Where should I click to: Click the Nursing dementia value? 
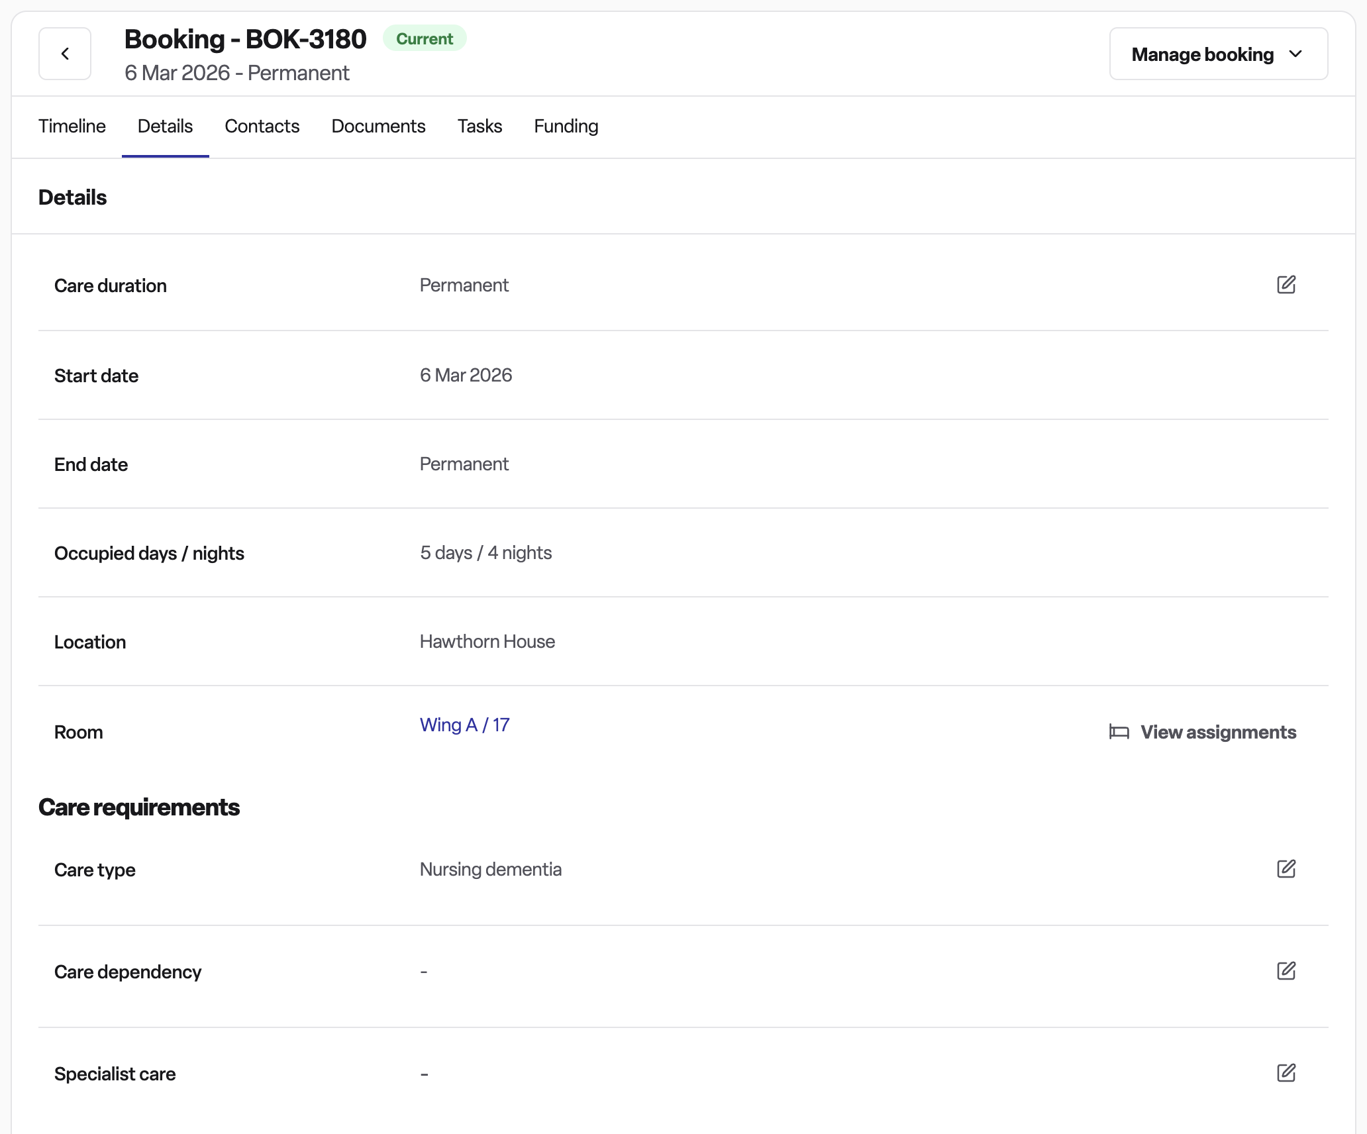click(491, 869)
